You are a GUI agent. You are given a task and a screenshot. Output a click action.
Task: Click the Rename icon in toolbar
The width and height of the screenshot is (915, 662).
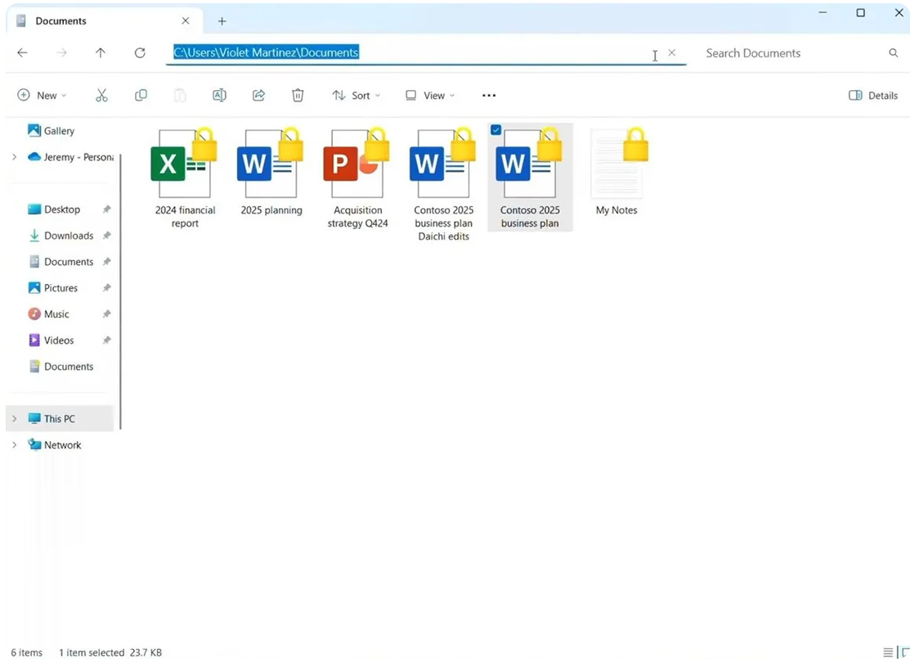pyautogui.click(x=219, y=96)
